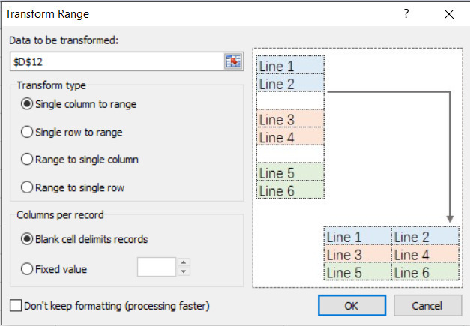Select Single row to range option
Viewport: 470px width, 326px height.
[x=28, y=132]
